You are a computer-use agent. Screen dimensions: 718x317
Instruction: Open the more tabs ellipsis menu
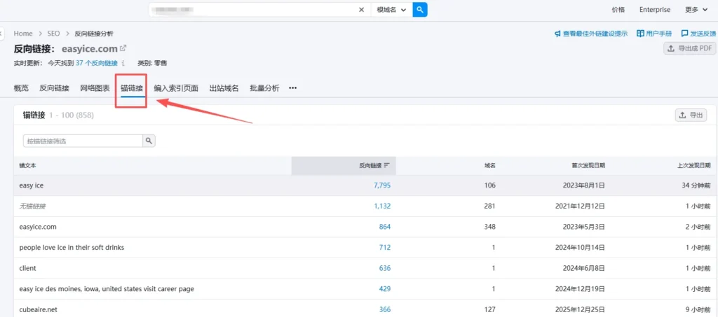pyautogui.click(x=292, y=88)
